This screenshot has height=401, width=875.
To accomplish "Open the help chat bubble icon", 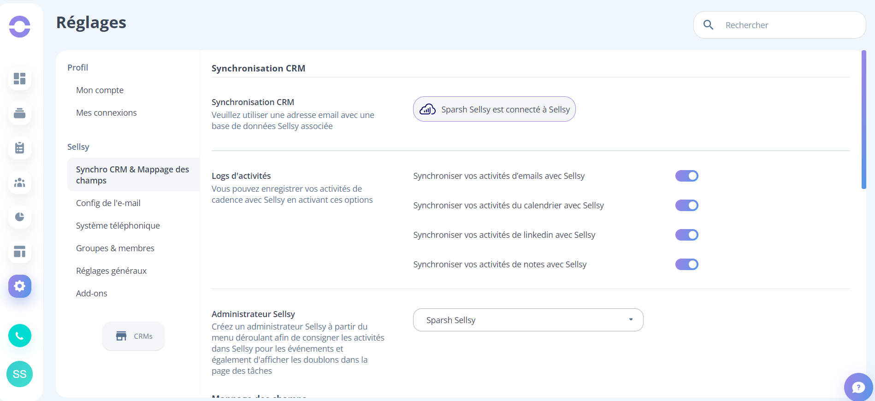I will (858, 387).
